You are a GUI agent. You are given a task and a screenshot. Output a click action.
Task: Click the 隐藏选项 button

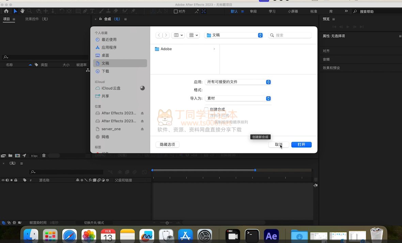(x=167, y=145)
